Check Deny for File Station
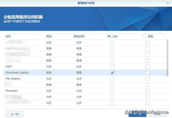The width and height of the screenshot is (172, 118). pyautogui.click(x=148, y=79)
